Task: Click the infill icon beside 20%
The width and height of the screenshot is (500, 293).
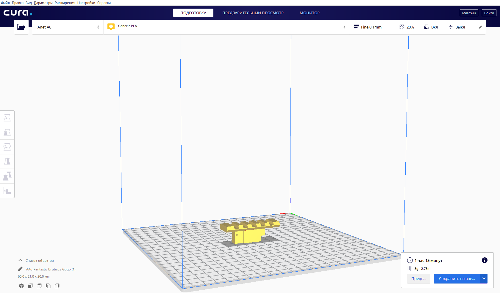Action: (402, 27)
